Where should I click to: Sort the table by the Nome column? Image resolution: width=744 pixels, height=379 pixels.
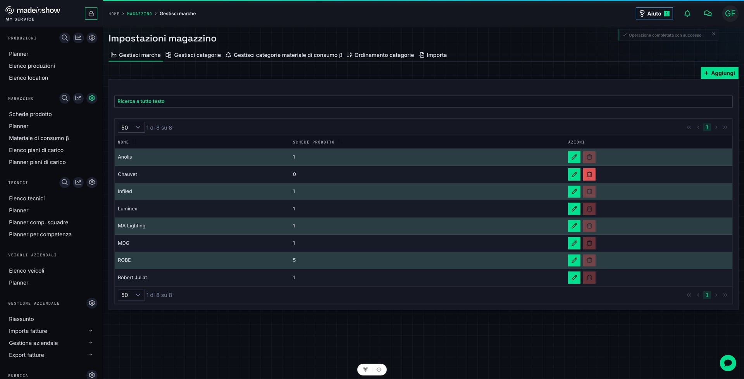coord(123,142)
